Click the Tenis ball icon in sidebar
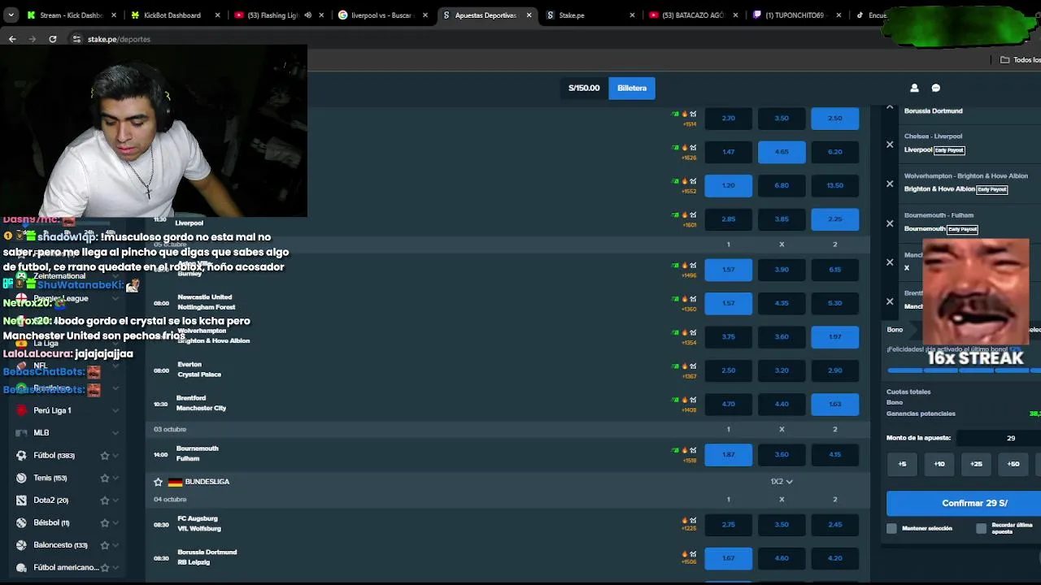Viewport: 1041px width, 585px height. (21, 478)
